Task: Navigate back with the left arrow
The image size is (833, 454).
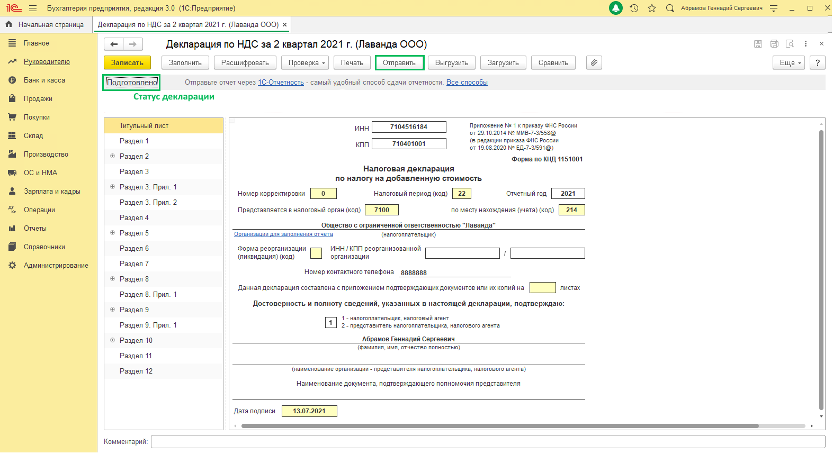Action: (114, 44)
